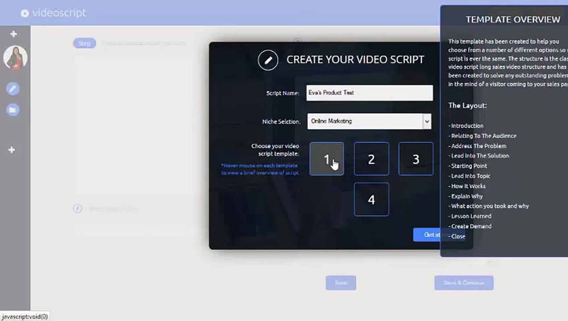Click the faded Back button
568x321 pixels.
click(x=341, y=283)
